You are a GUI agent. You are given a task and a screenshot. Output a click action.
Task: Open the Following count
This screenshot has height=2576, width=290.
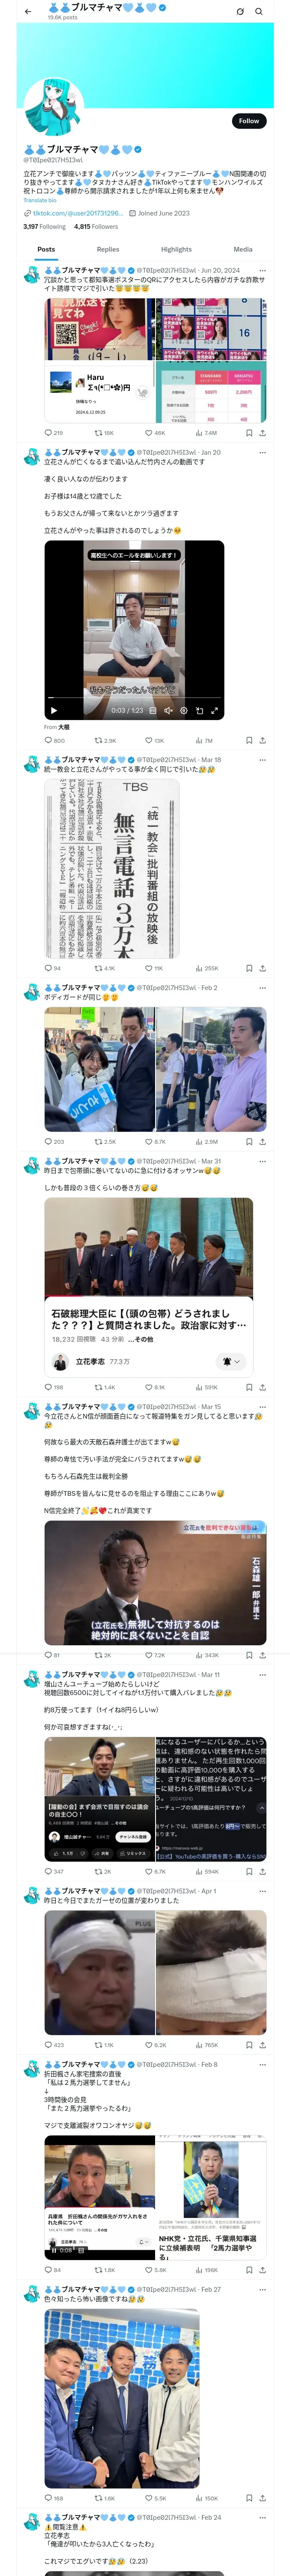pyautogui.click(x=45, y=226)
